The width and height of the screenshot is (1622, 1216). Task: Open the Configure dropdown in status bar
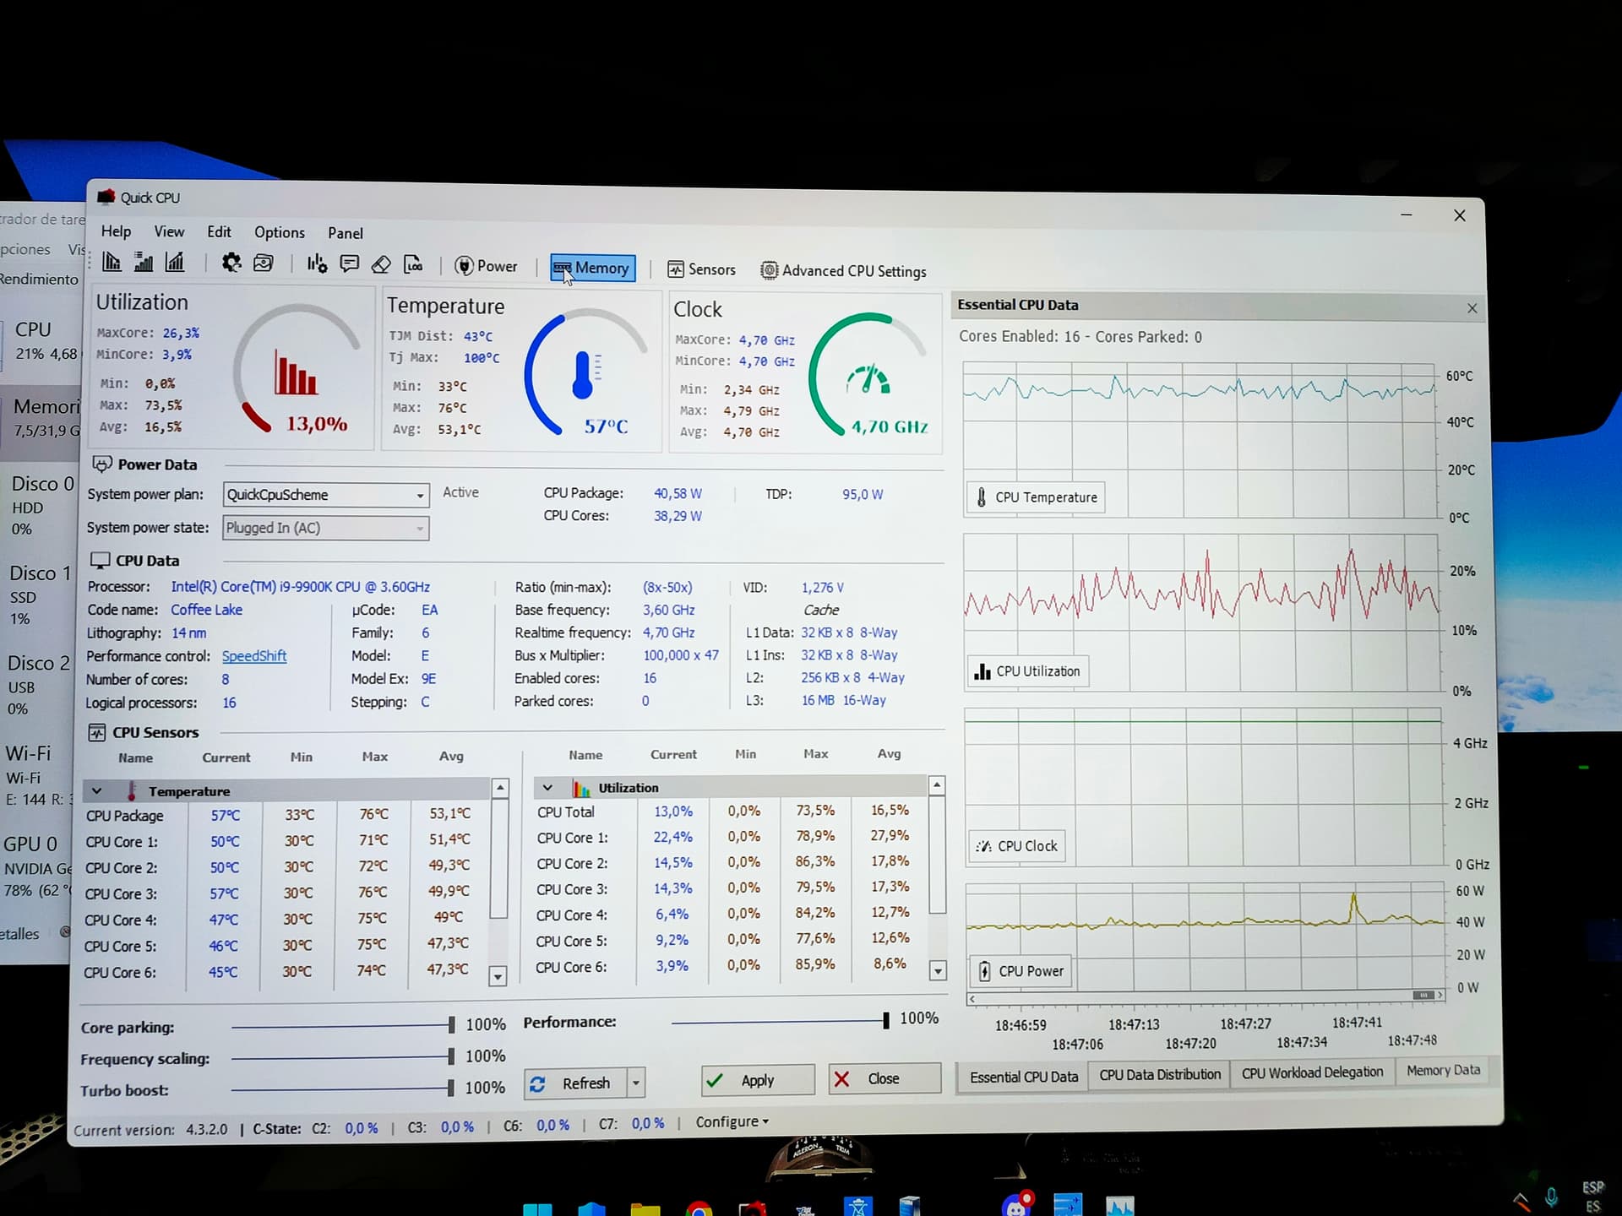click(732, 1122)
